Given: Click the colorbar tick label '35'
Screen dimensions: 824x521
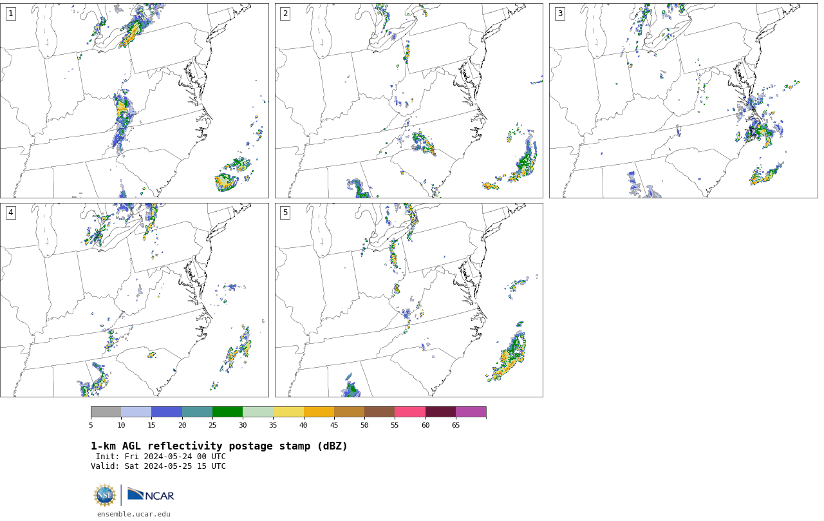Looking at the screenshot, I should (x=273, y=425).
